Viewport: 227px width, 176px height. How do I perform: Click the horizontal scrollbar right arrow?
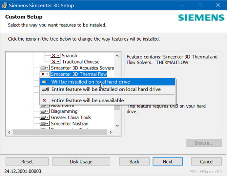click(x=111, y=132)
